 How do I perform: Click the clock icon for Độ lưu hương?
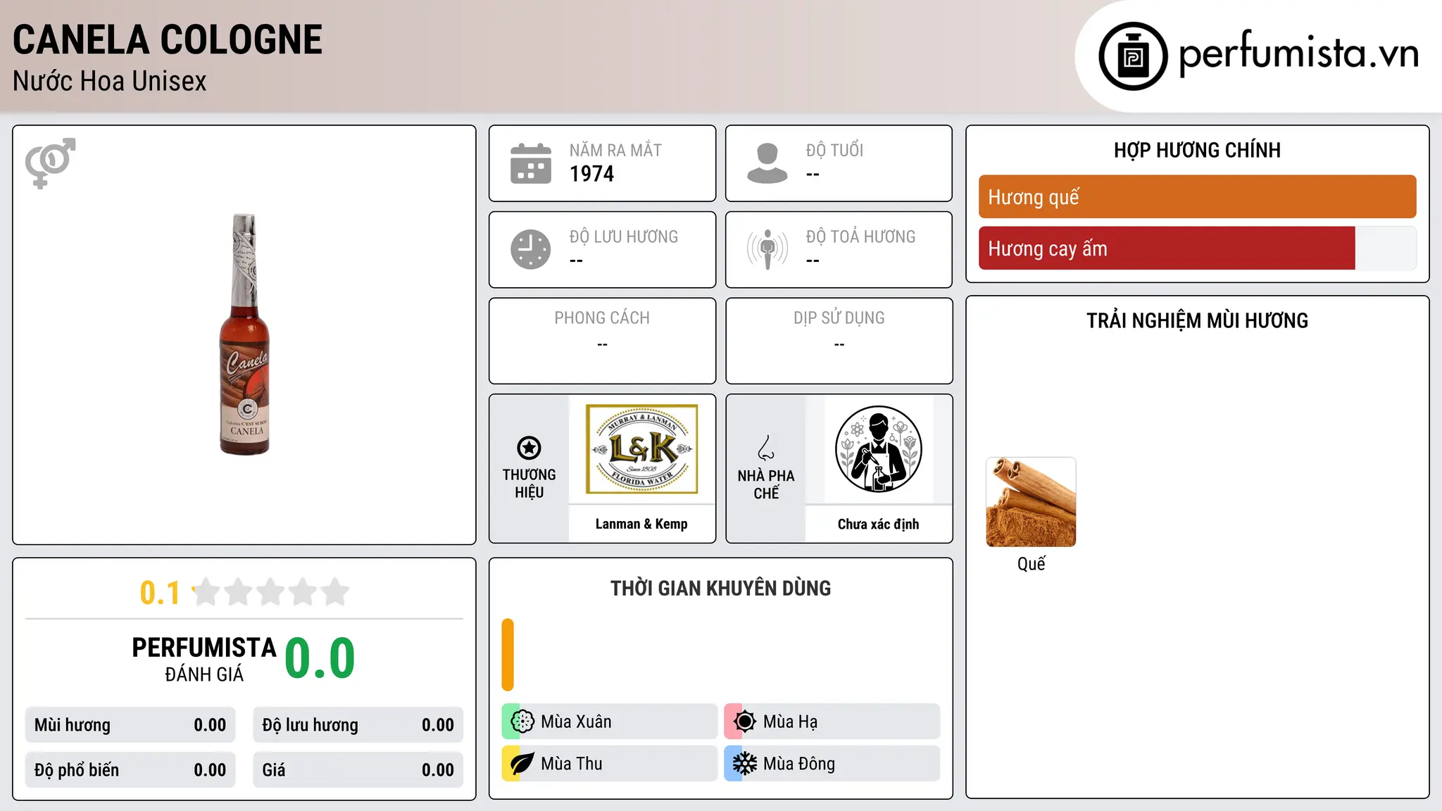(531, 249)
